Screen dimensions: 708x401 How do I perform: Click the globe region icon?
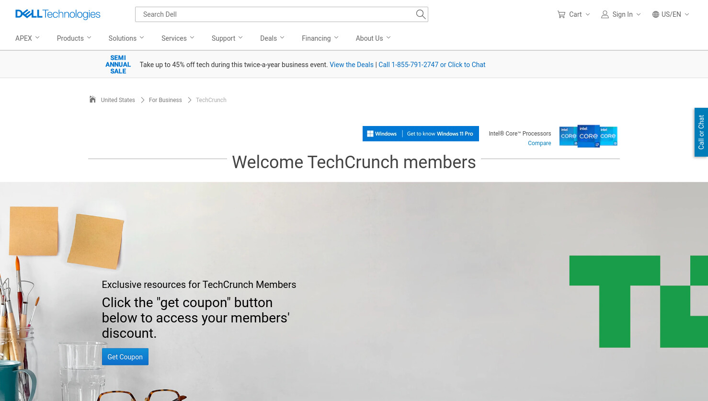656,14
